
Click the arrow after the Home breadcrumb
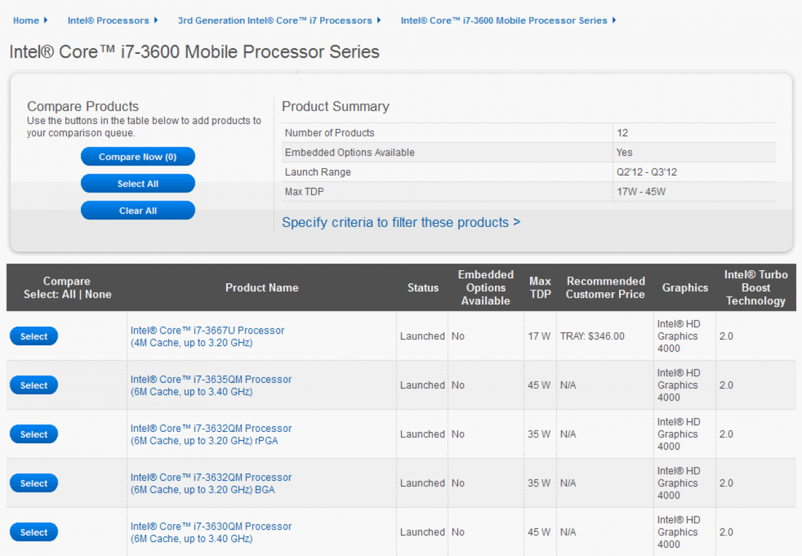(46, 20)
